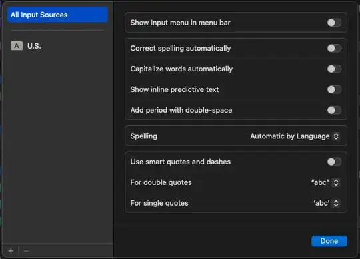360x259 pixels.
Task: Select All Input Sources in sidebar
Action: 57,15
